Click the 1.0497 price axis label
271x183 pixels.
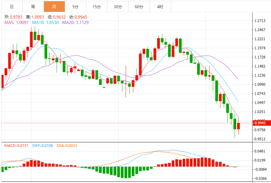[x=260, y=103]
